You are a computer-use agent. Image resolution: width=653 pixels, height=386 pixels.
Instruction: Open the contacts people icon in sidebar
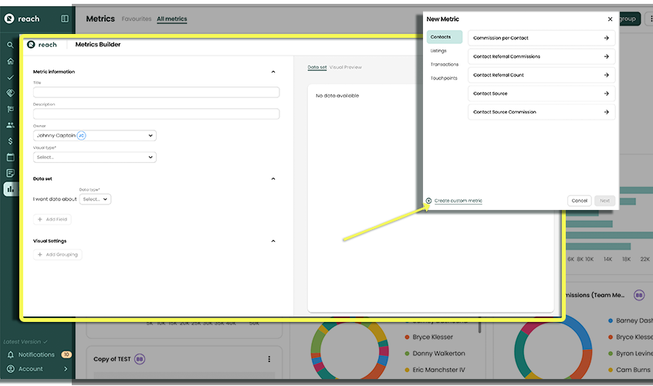click(10, 125)
